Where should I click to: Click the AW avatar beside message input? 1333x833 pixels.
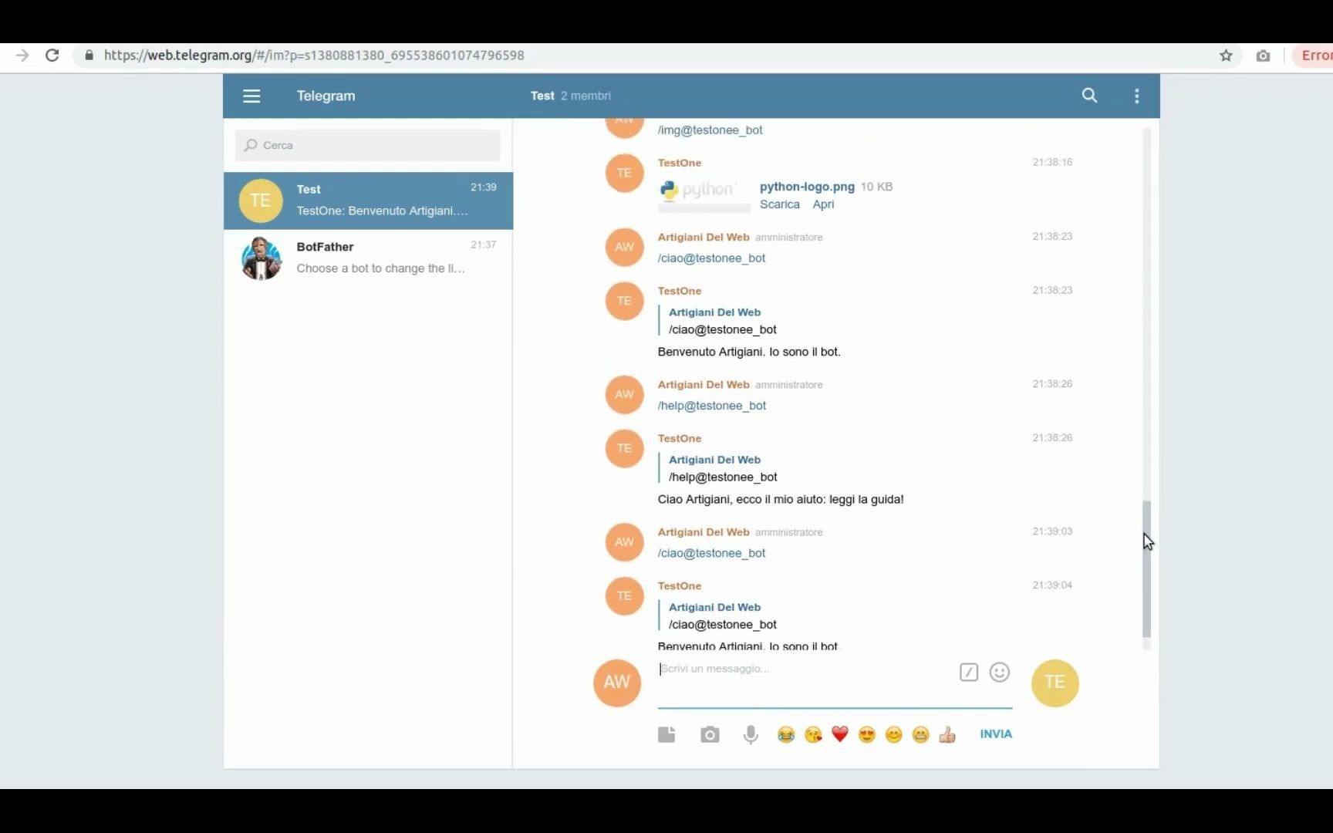(616, 683)
